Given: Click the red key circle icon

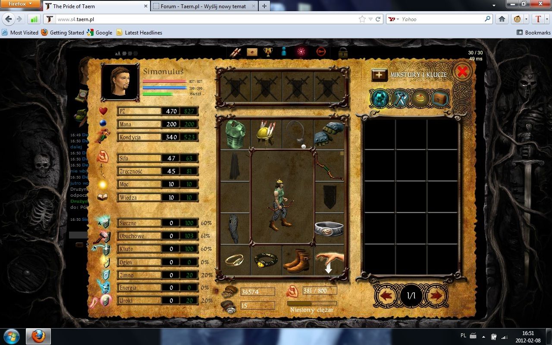Looking at the screenshot, I should click(x=321, y=52).
